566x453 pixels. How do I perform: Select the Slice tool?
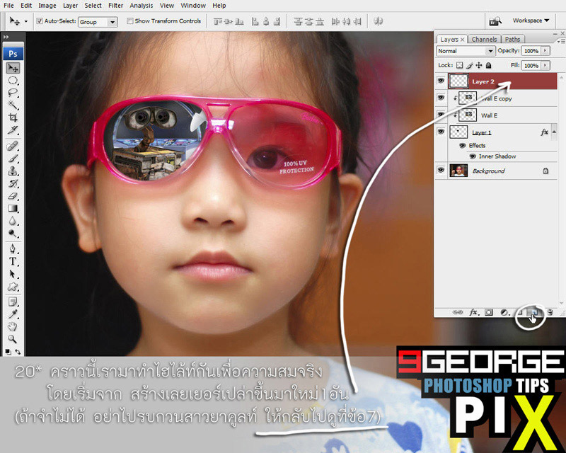point(13,130)
